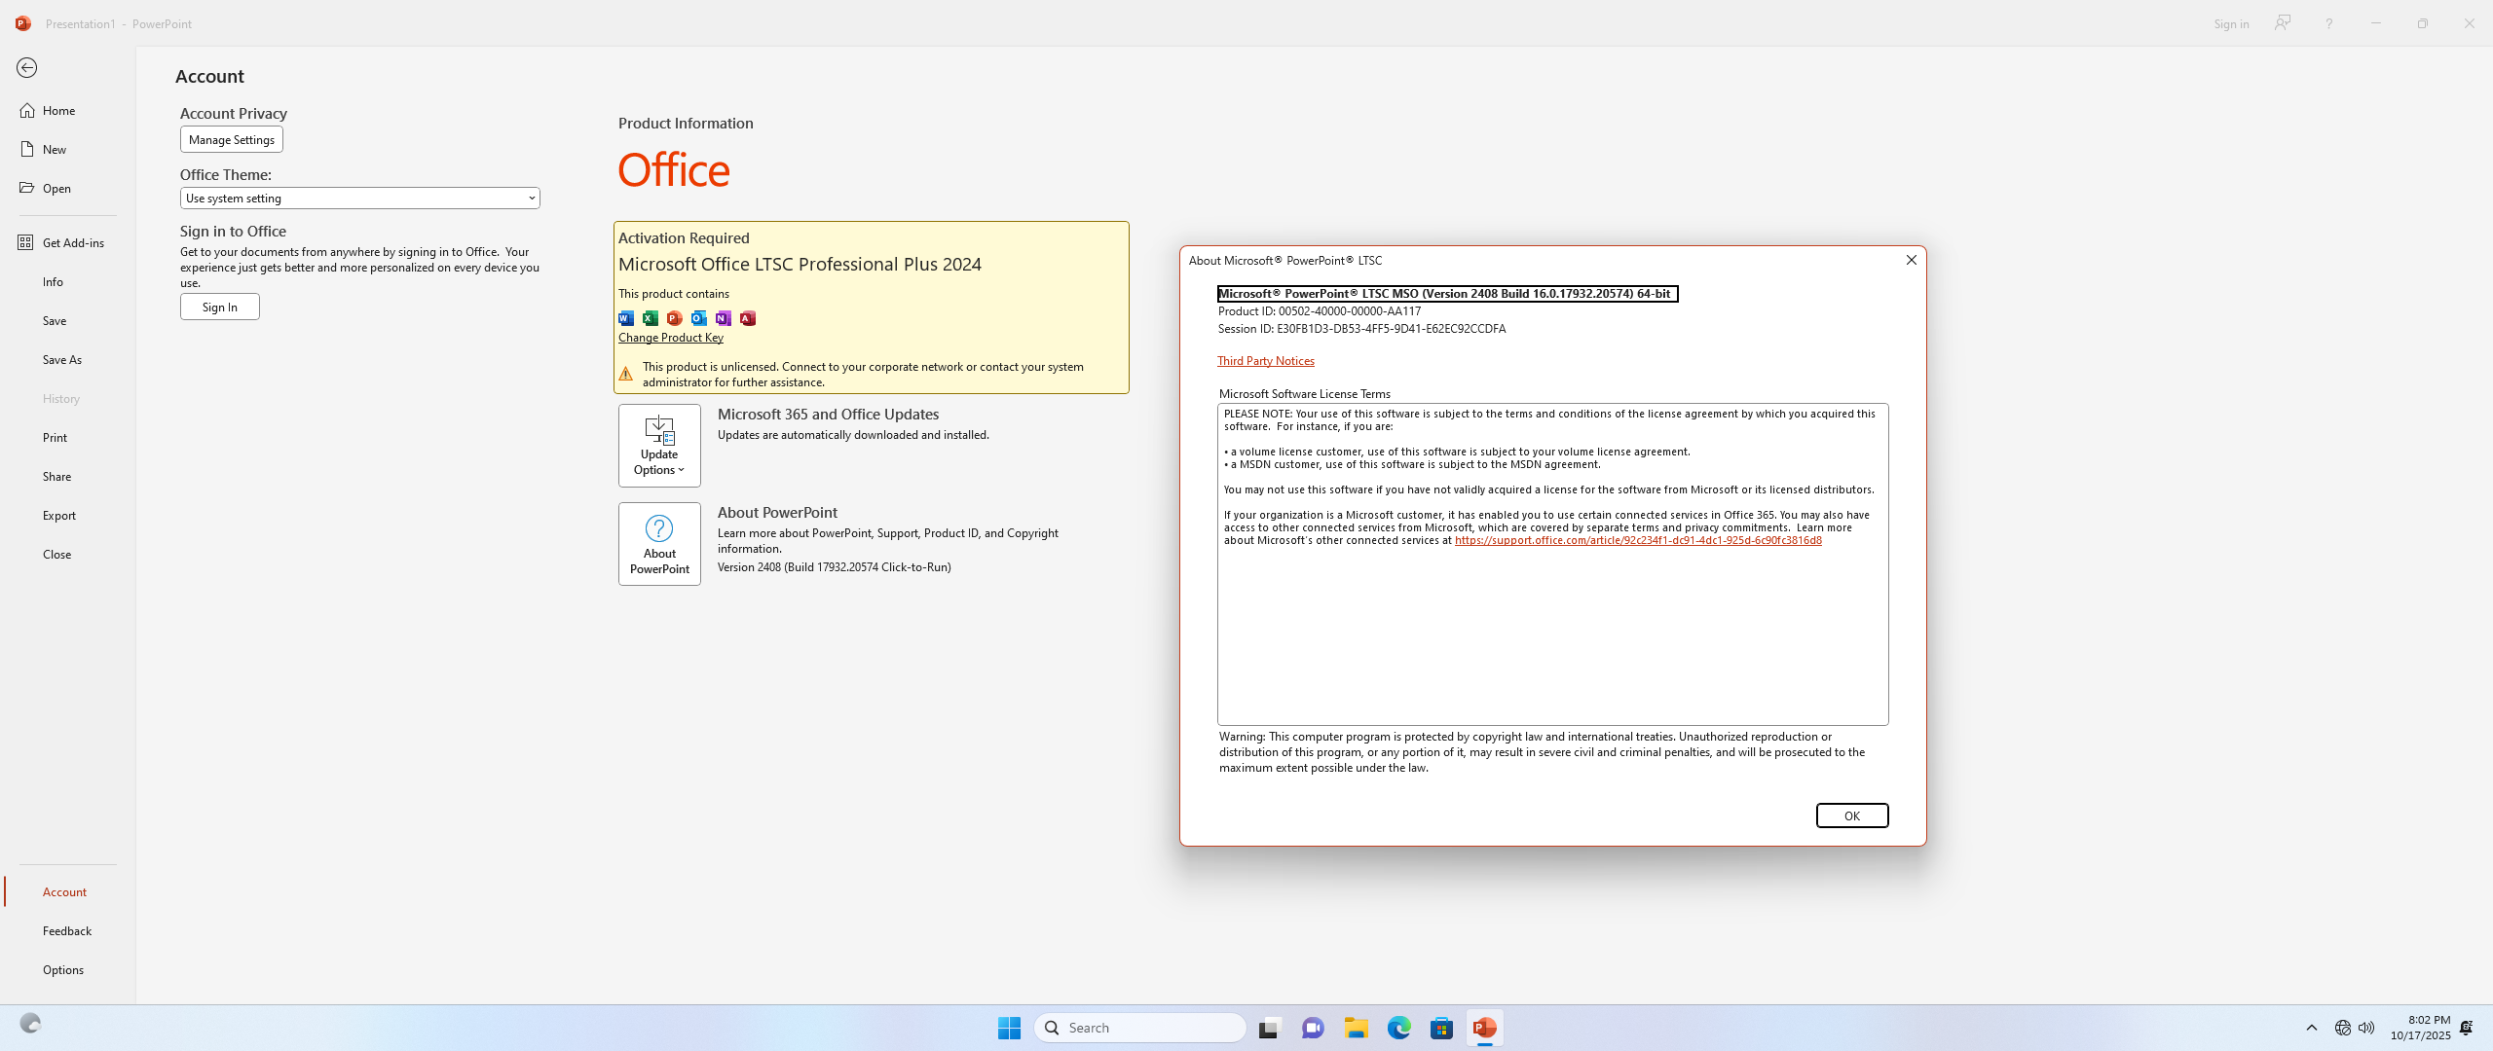The width and height of the screenshot is (2493, 1051).
Task: Click the OneNote icon in product contents
Action: (724, 318)
